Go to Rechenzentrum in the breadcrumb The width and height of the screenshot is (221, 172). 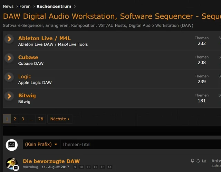pyautogui.click(x=54, y=6)
